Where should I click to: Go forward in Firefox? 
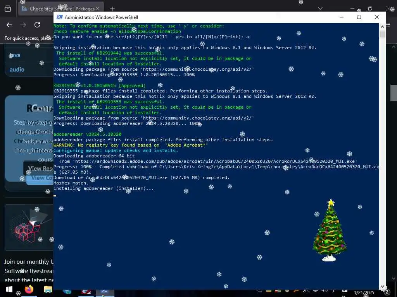23,25
